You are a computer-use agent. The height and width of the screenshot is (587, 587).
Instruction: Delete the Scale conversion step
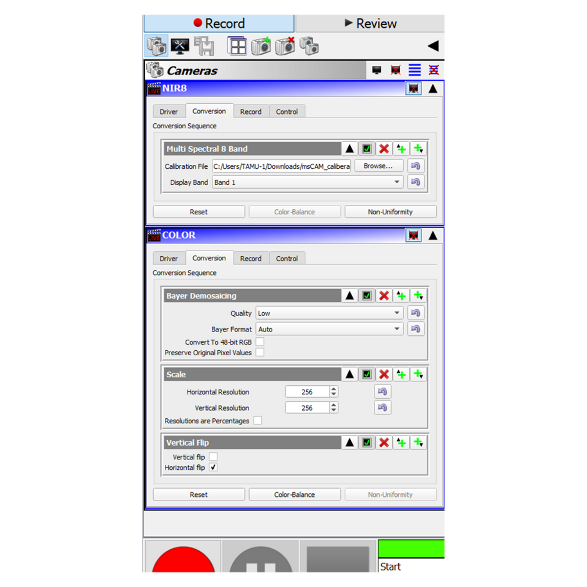[384, 375]
